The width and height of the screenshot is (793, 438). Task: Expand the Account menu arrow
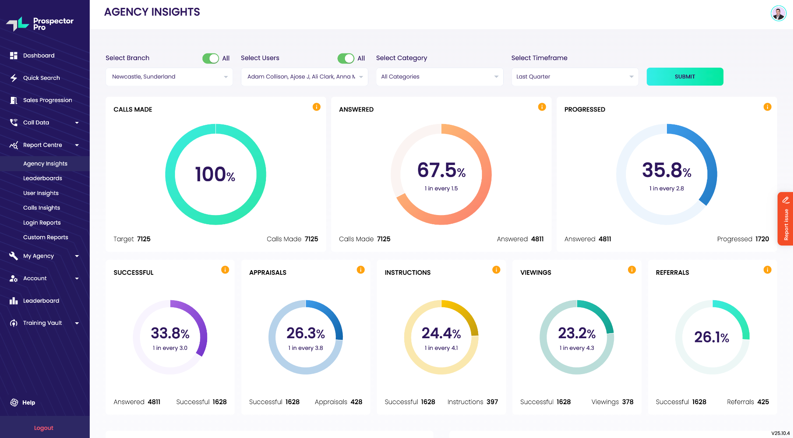pos(77,278)
